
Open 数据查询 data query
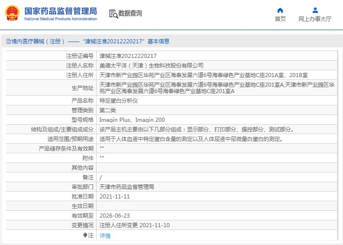pyautogui.click(x=130, y=13)
